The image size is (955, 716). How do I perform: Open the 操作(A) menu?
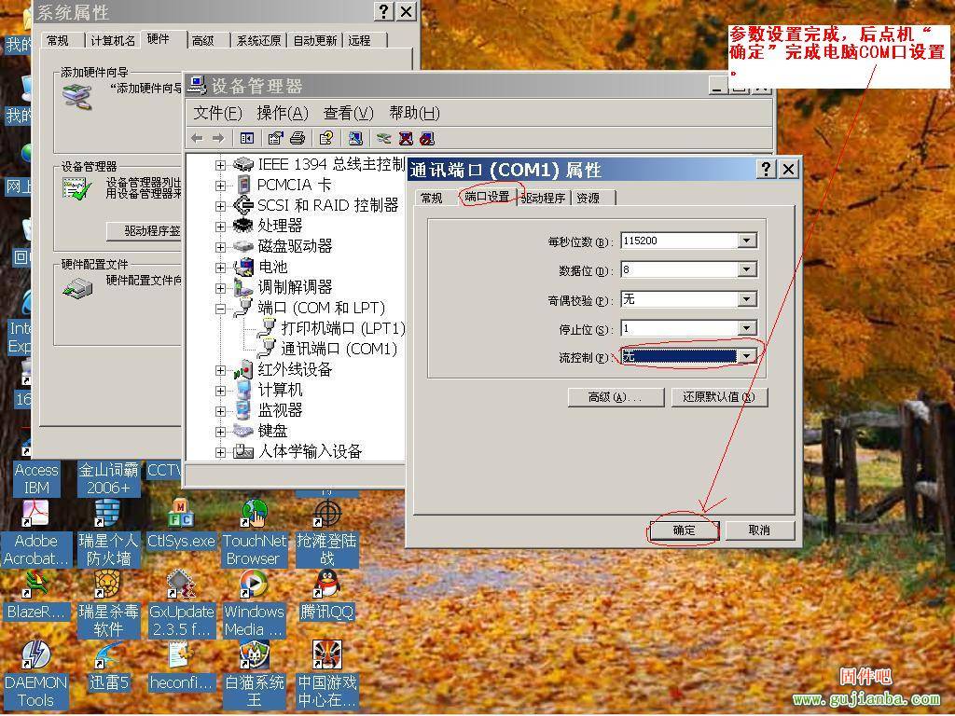pyautogui.click(x=282, y=113)
